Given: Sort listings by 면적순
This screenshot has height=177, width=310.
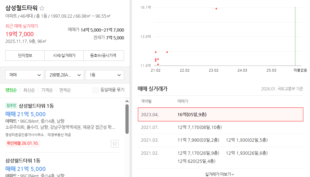Looking at the screenshot, I should pos(65,90).
